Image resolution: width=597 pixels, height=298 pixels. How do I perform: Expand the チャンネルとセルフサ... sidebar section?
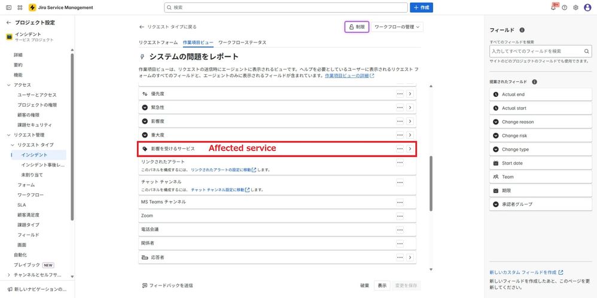click(9, 275)
